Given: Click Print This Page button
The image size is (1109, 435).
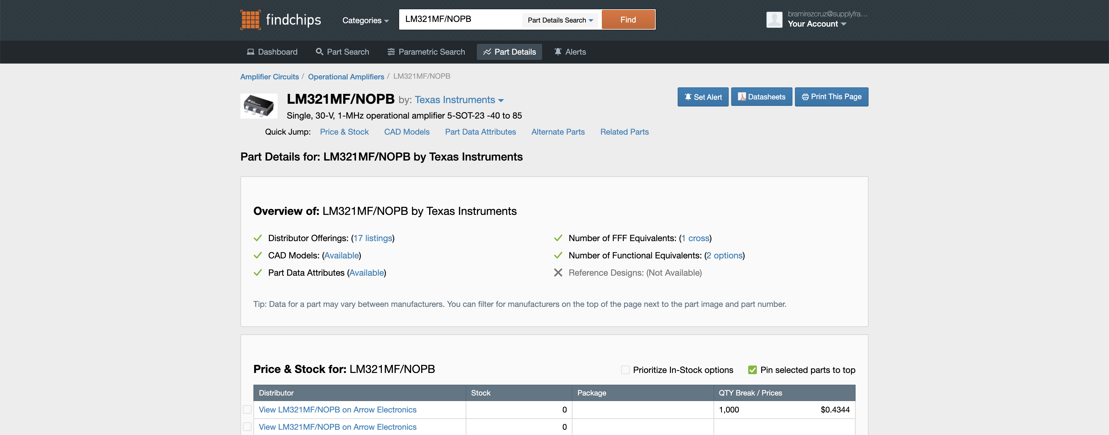Looking at the screenshot, I should coord(831,97).
